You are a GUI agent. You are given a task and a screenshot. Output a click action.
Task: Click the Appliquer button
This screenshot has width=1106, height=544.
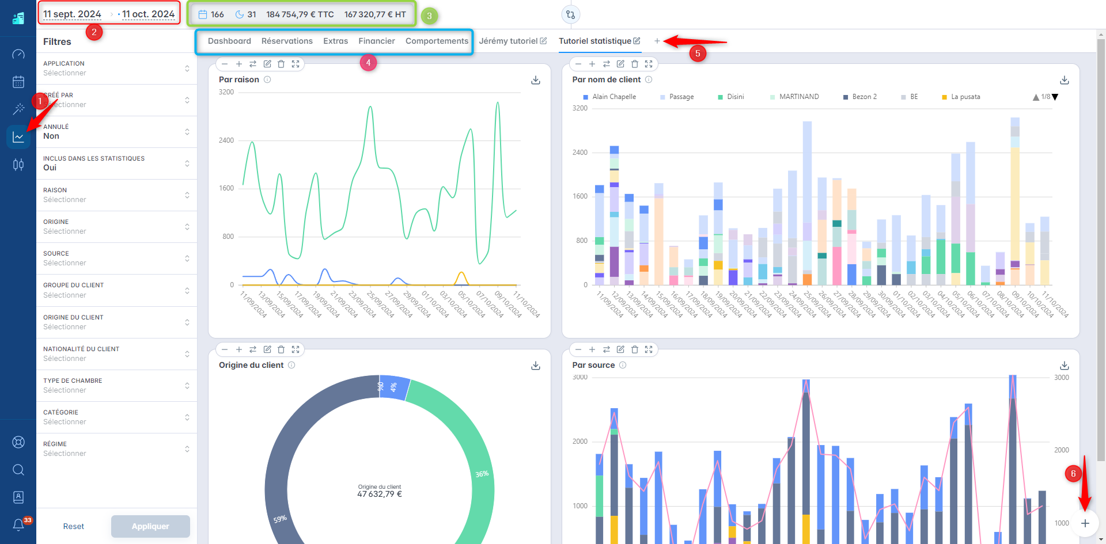(x=150, y=526)
